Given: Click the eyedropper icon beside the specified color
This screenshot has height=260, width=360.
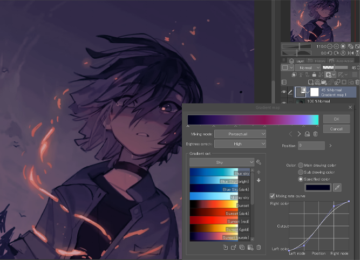Looking at the screenshot, I should point(338,187).
